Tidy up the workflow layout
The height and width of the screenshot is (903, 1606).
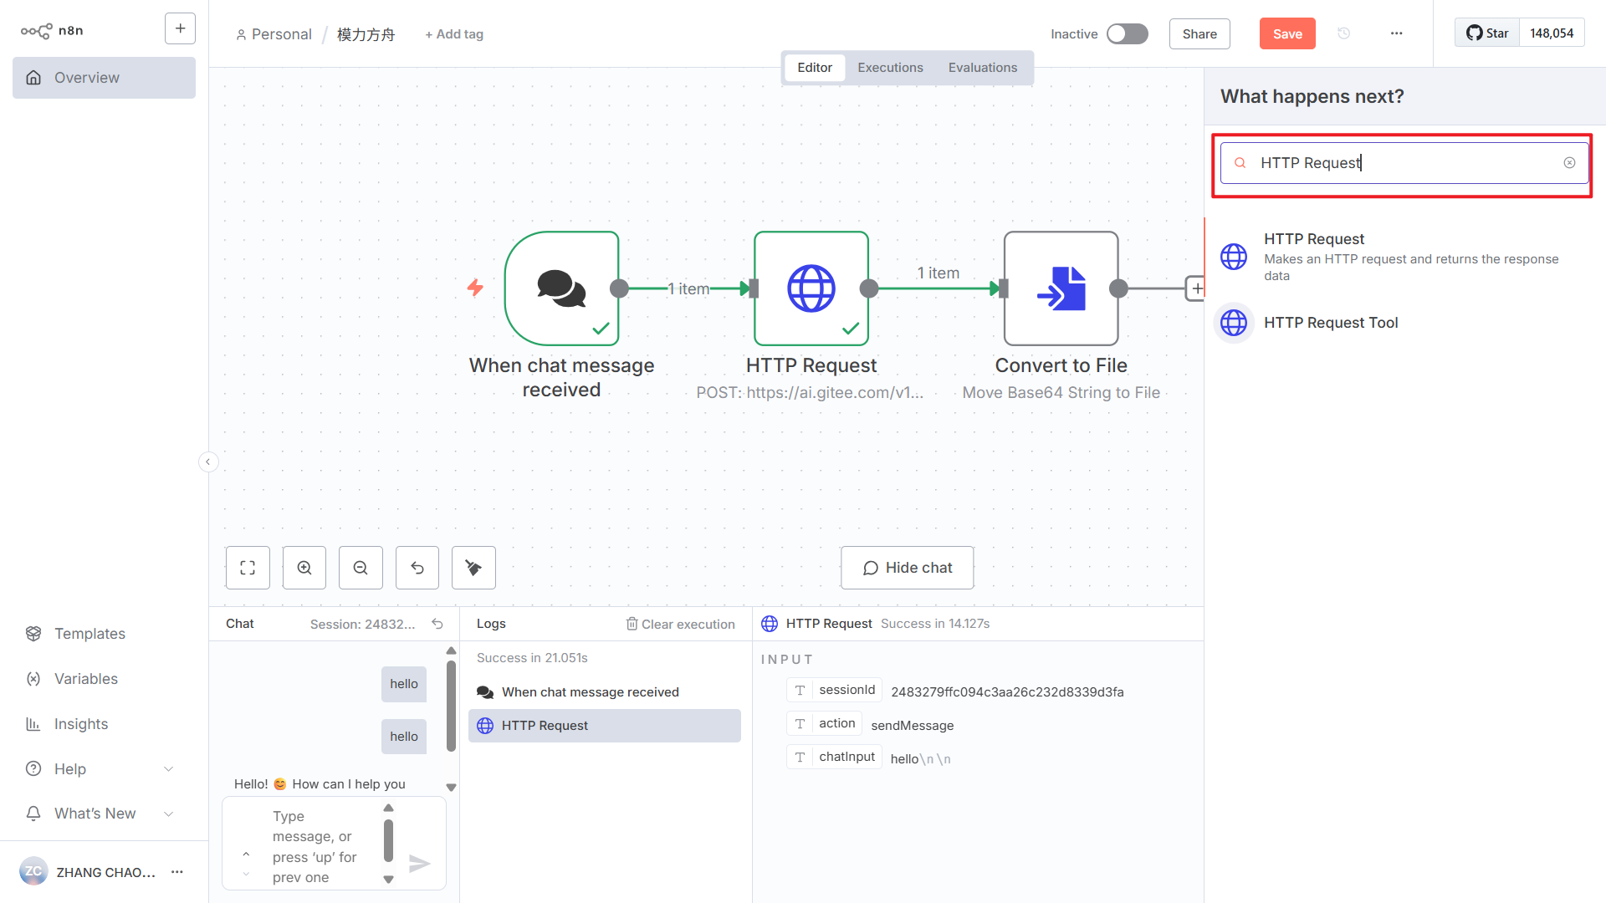click(473, 567)
